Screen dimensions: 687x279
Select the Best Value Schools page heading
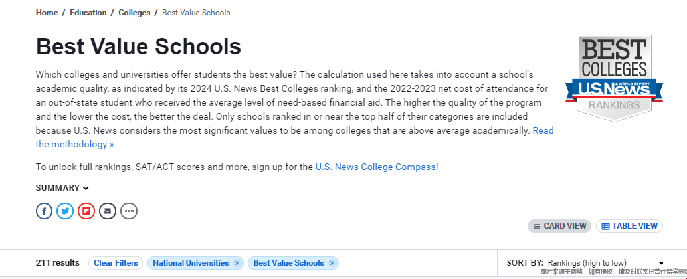pyautogui.click(x=138, y=46)
